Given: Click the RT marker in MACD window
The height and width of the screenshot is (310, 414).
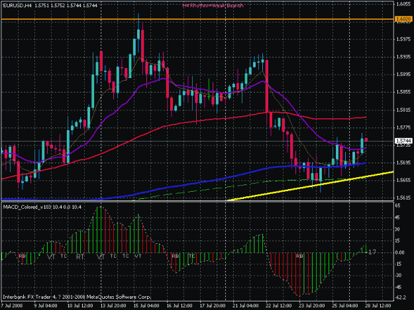Looking at the screenshot, I should click(79, 256).
